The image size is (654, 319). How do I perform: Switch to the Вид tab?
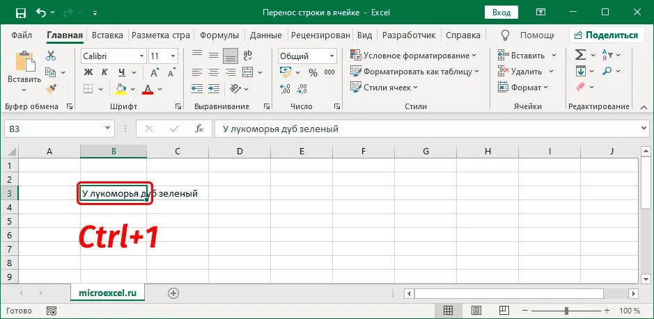pyautogui.click(x=364, y=35)
